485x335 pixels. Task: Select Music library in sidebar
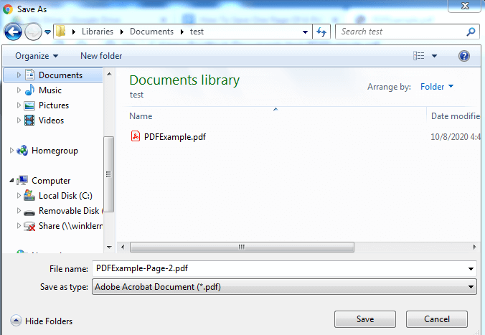tap(50, 90)
